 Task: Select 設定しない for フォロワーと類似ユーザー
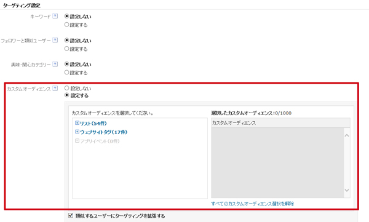pos(66,40)
